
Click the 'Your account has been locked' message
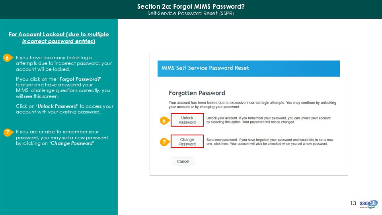[252, 105]
